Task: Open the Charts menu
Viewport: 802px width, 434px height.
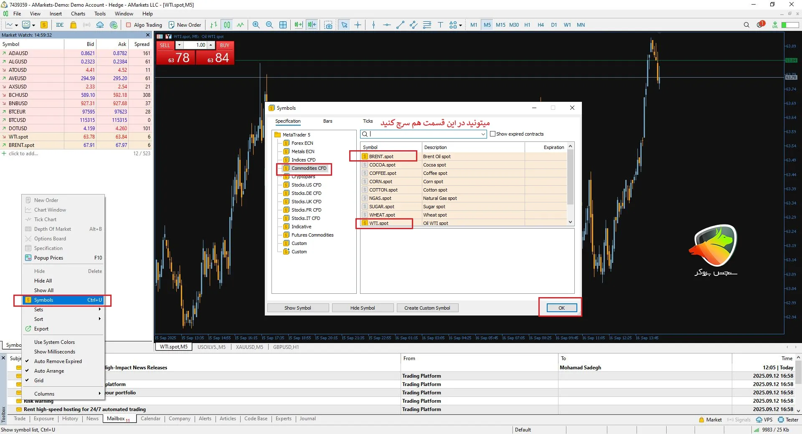Action: (x=78, y=14)
